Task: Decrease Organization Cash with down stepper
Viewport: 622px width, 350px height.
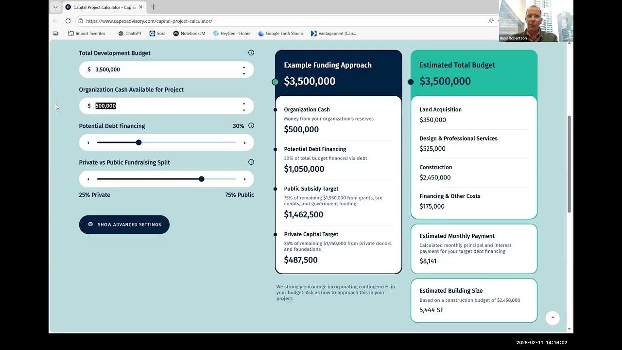Action: pyautogui.click(x=244, y=110)
